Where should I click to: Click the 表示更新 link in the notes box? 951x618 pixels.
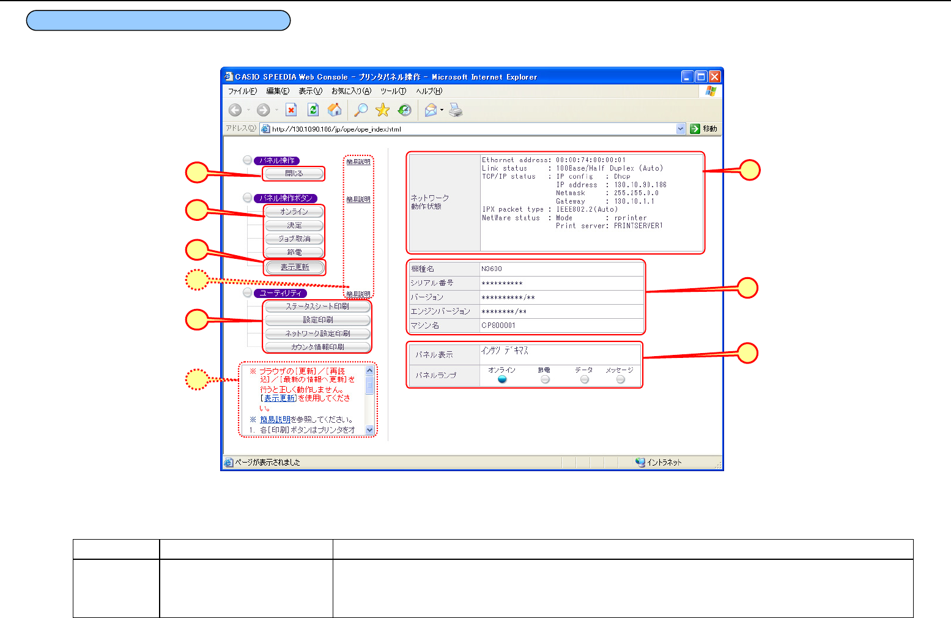[x=280, y=398]
